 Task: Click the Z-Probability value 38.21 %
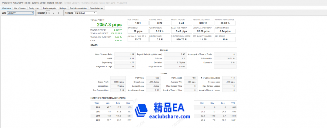225,59
